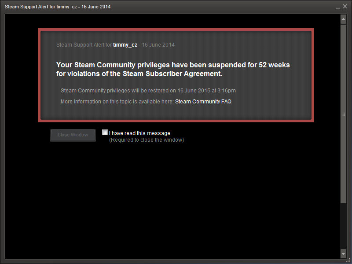The width and height of the screenshot is (352, 264).
Task: Minimize the Steam Support Alert window
Action: coord(338,7)
